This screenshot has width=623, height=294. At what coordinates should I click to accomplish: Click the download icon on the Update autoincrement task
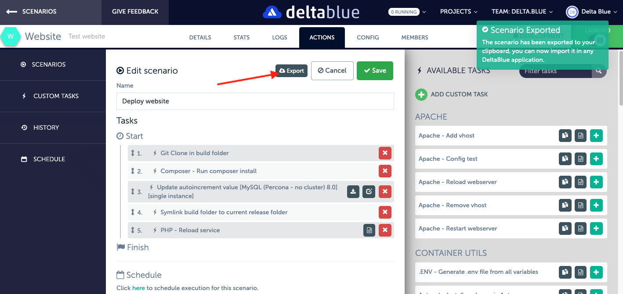click(353, 191)
